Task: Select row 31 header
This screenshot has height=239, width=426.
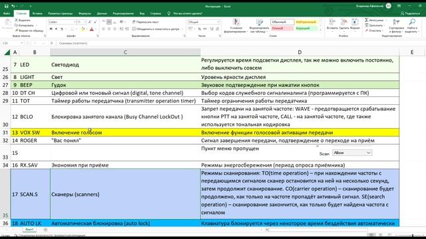Action: click(5, 133)
